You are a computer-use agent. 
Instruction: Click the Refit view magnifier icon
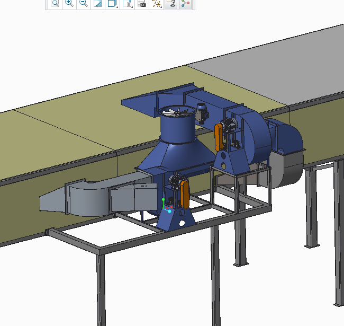pos(55,4)
